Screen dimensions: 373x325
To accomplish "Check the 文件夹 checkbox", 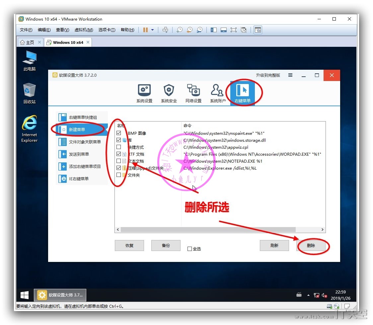I will pos(119,175).
